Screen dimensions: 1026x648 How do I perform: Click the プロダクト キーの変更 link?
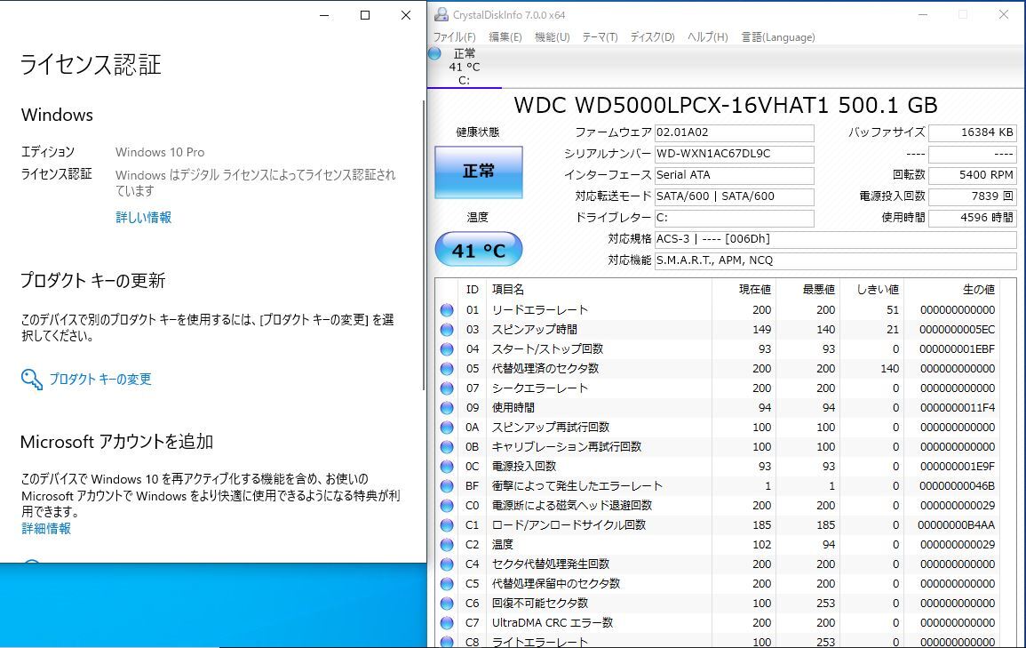99,380
